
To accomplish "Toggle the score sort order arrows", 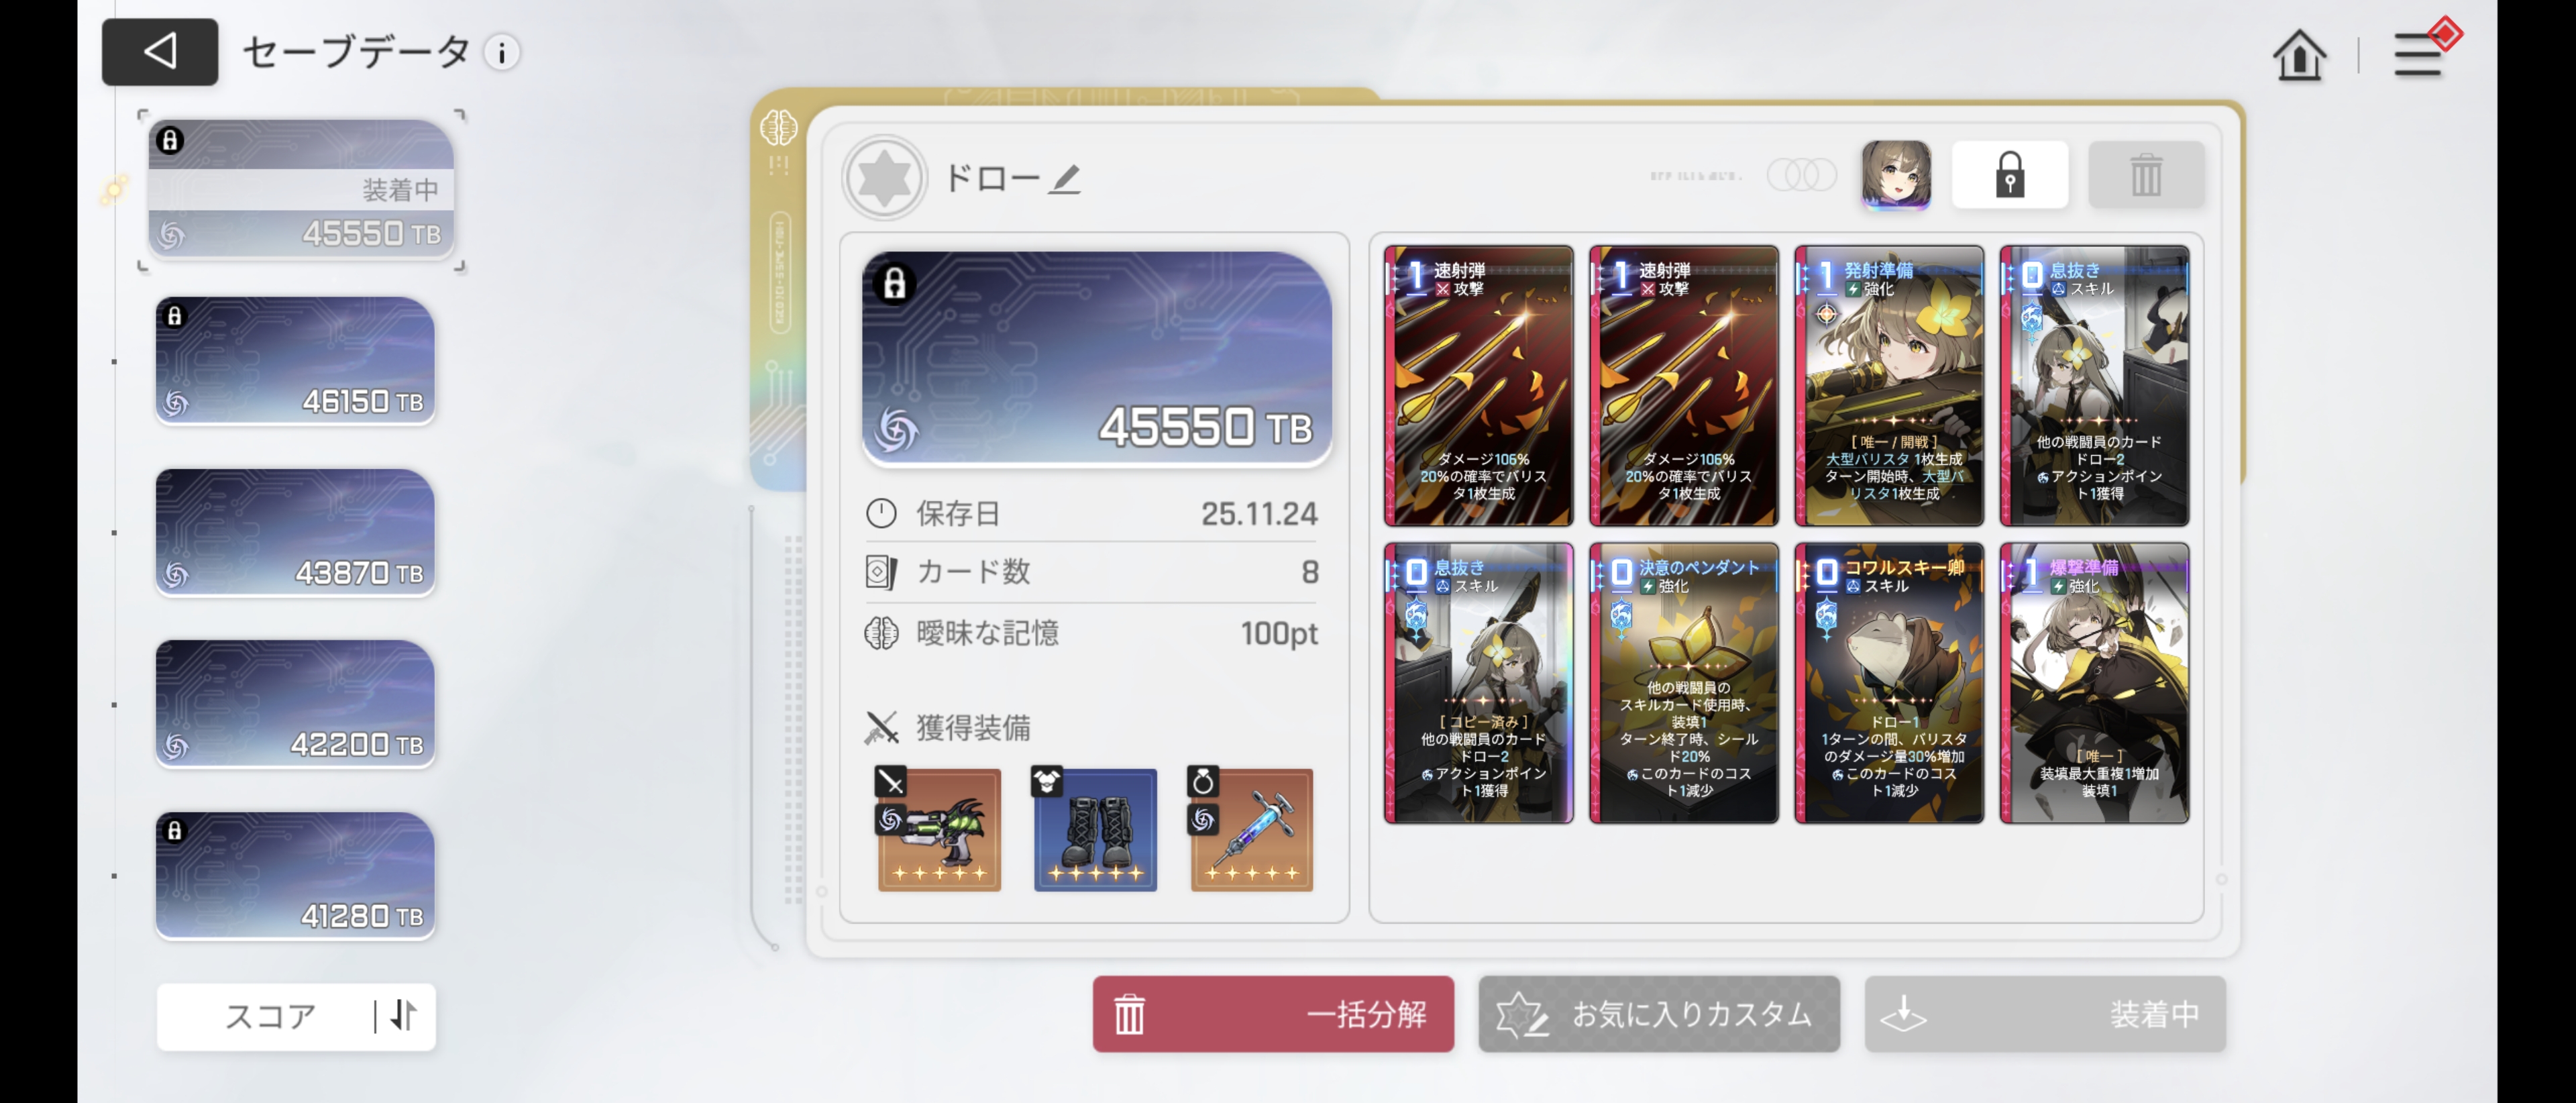I will (404, 1015).
